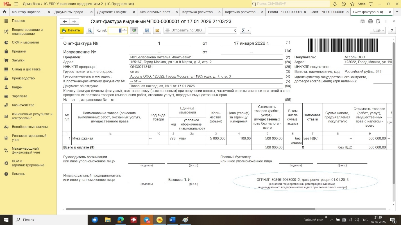The image size is (401, 225).
Task: Open favorites star icon
Action: [x=352, y=4]
